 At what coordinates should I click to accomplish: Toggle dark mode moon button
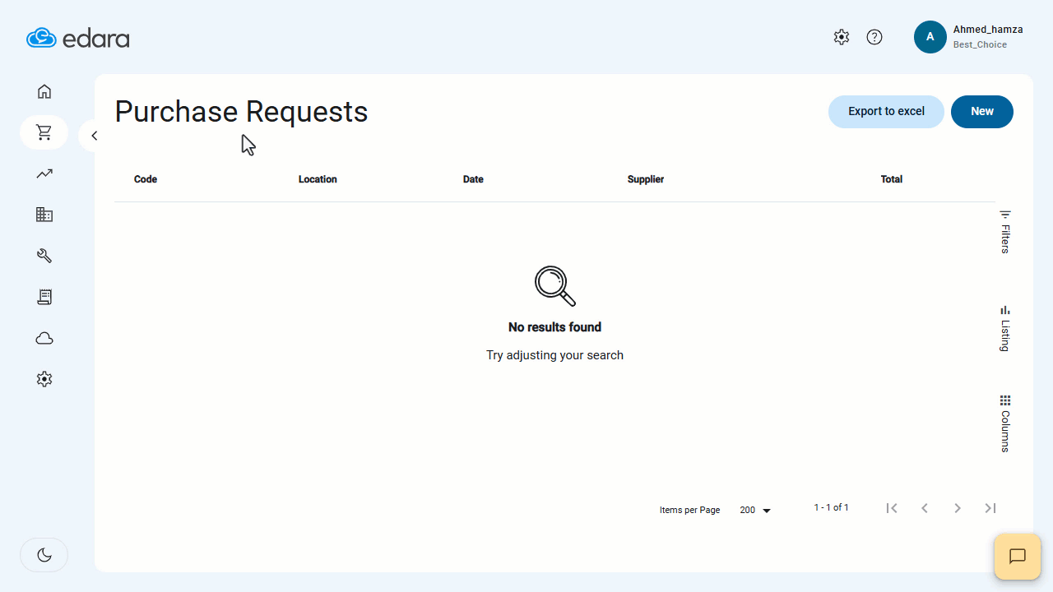click(x=44, y=555)
